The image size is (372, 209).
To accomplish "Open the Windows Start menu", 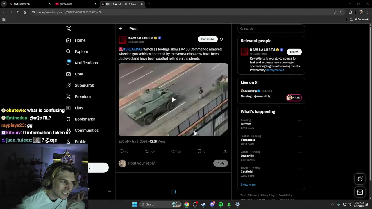I will pos(135,204).
